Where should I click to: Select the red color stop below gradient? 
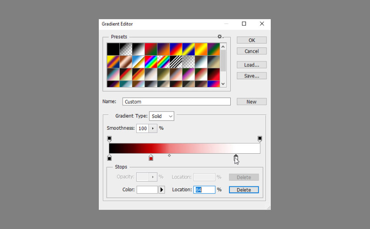(x=151, y=158)
